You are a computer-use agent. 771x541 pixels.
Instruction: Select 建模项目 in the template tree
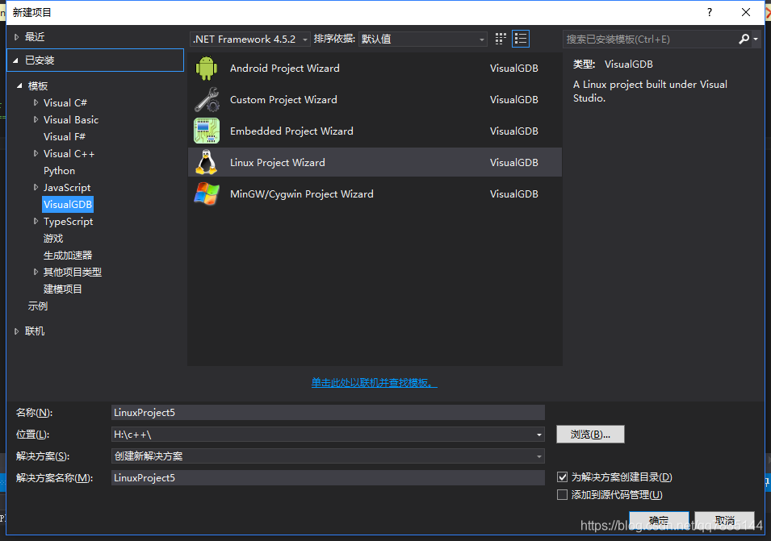(62, 289)
